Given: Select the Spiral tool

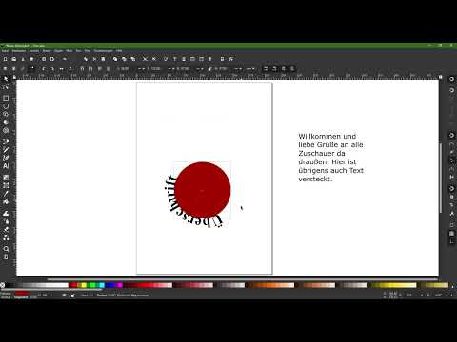Looking at the screenshot, I should point(6,130).
